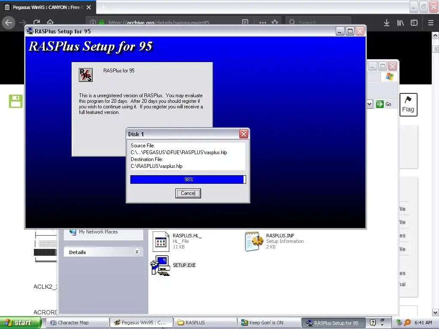Click the browser page scrollbar down arrow
The height and width of the screenshot is (329, 439).
tap(436, 312)
